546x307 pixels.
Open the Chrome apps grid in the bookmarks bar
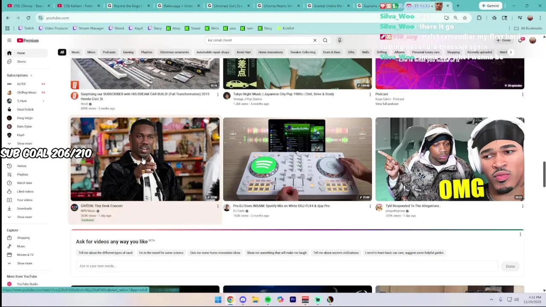click(7, 28)
